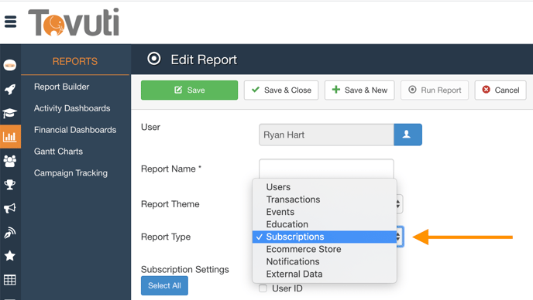Choose Transactions from Report Type list
Screen dimensions: 533x300
click(x=325, y=199)
